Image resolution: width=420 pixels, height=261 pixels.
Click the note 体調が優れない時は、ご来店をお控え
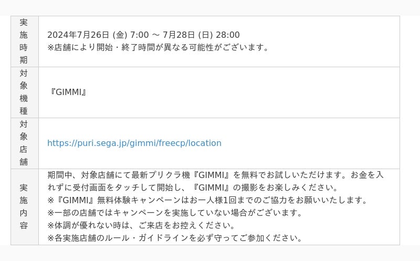pyautogui.click(x=141, y=225)
